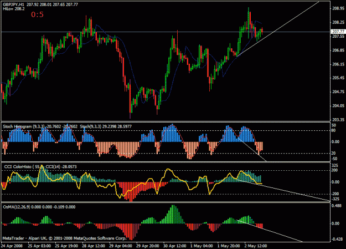The width and height of the screenshot is (346, 249).
Task: Click the 2 May 12:00 time label
Action: coord(256,246)
